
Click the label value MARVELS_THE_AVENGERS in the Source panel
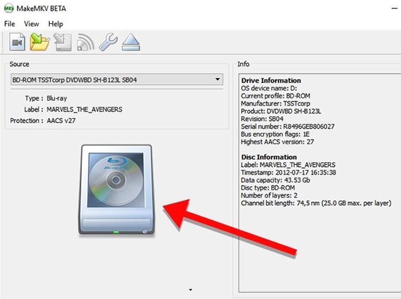pyautogui.click(x=84, y=109)
